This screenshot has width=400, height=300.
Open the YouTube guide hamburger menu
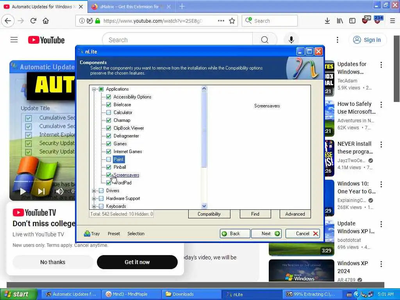pyautogui.click(x=14, y=40)
